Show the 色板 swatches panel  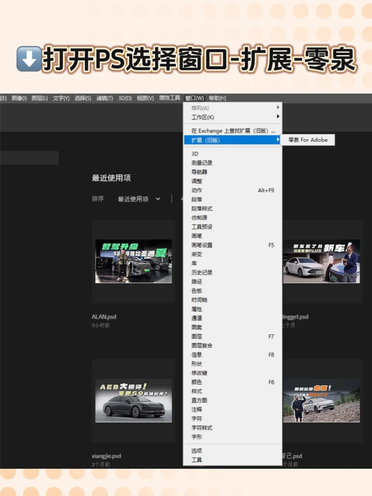coord(196,291)
